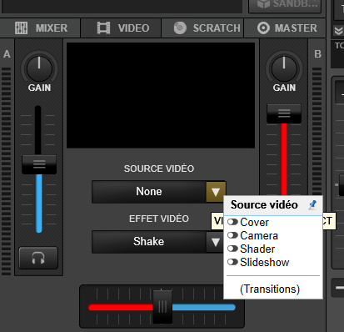The height and width of the screenshot is (332, 344).
Task: Click the Shake video effect button
Action: click(149, 242)
